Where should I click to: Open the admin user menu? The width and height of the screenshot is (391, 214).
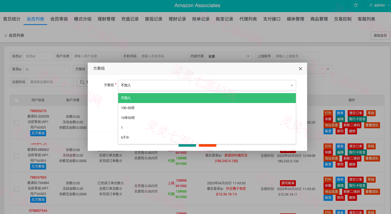(x=379, y=5)
